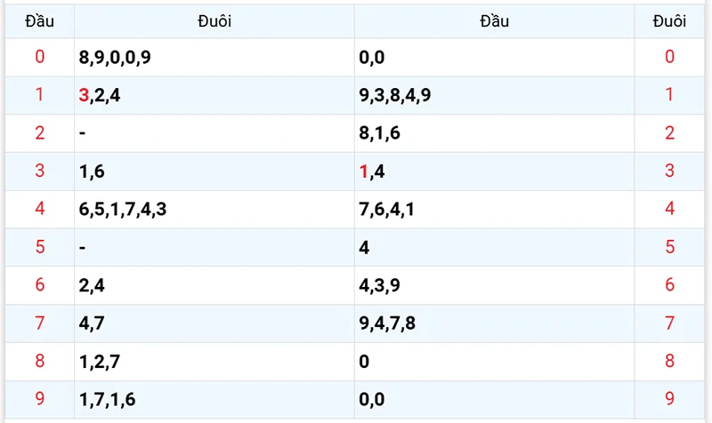Click the cell containing 4,3,9
The height and width of the screenshot is (423, 712).
tap(380, 286)
